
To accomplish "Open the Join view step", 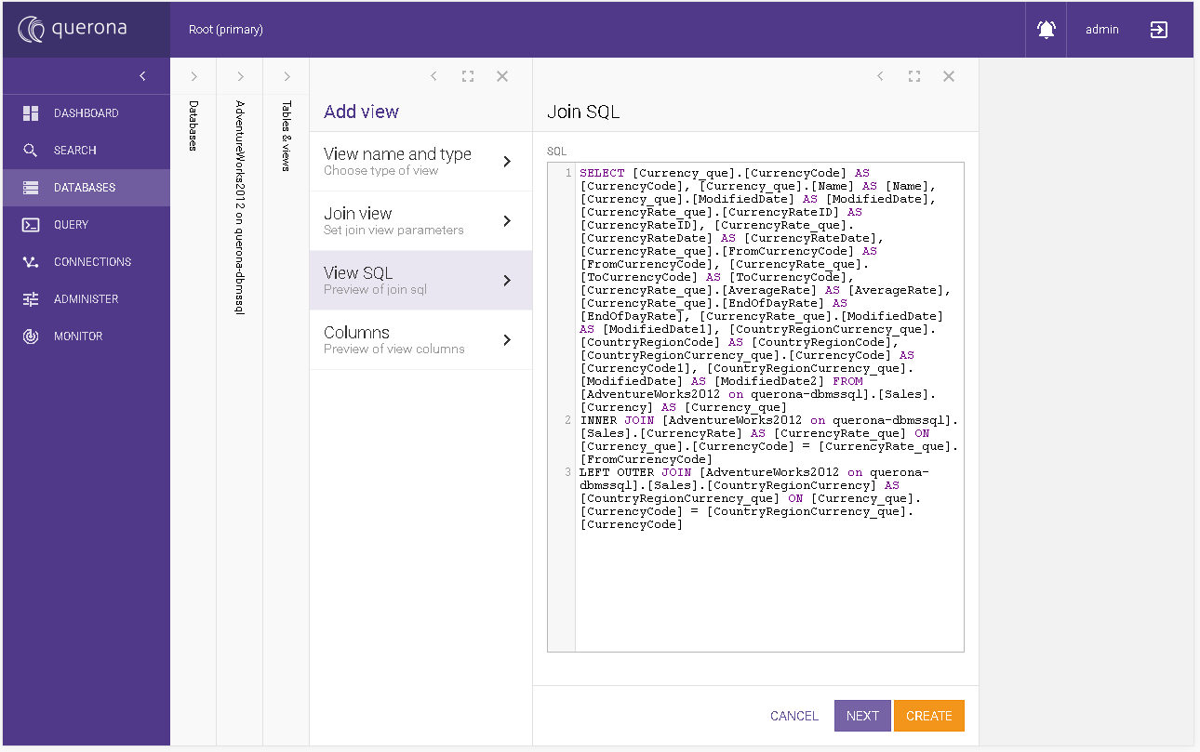I will (420, 221).
